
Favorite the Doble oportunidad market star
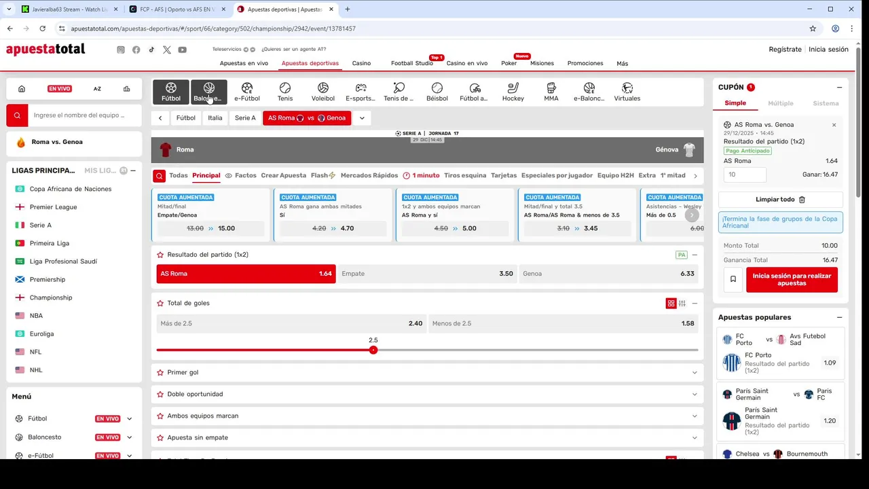pyautogui.click(x=160, y=395)
